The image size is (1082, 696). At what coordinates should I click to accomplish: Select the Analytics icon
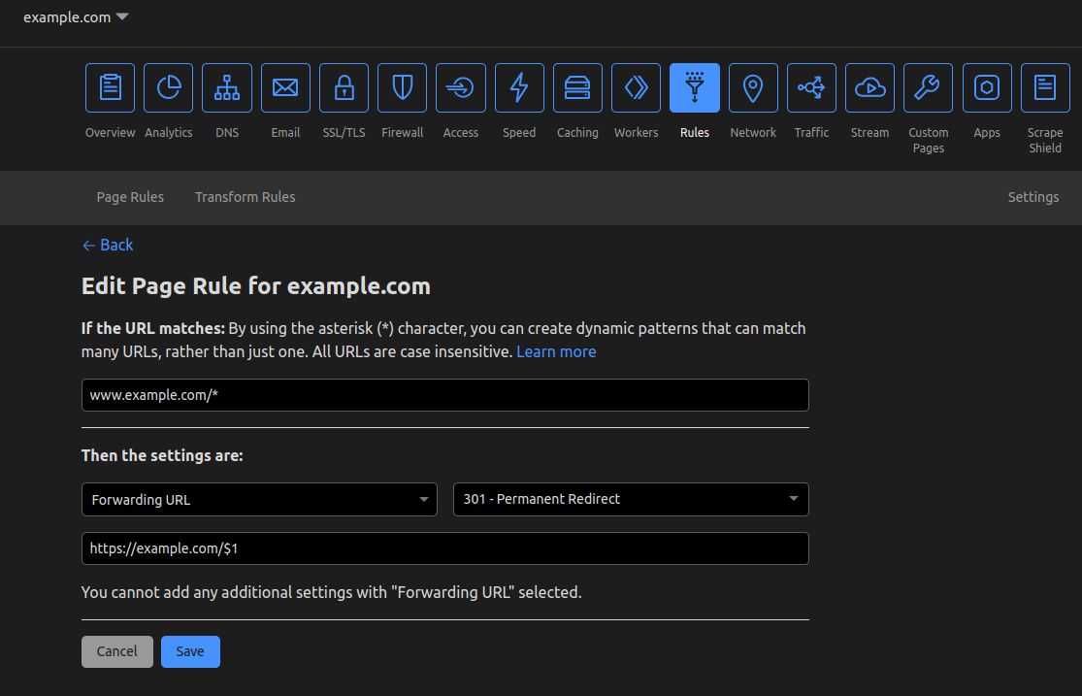(x=168, y=87)
